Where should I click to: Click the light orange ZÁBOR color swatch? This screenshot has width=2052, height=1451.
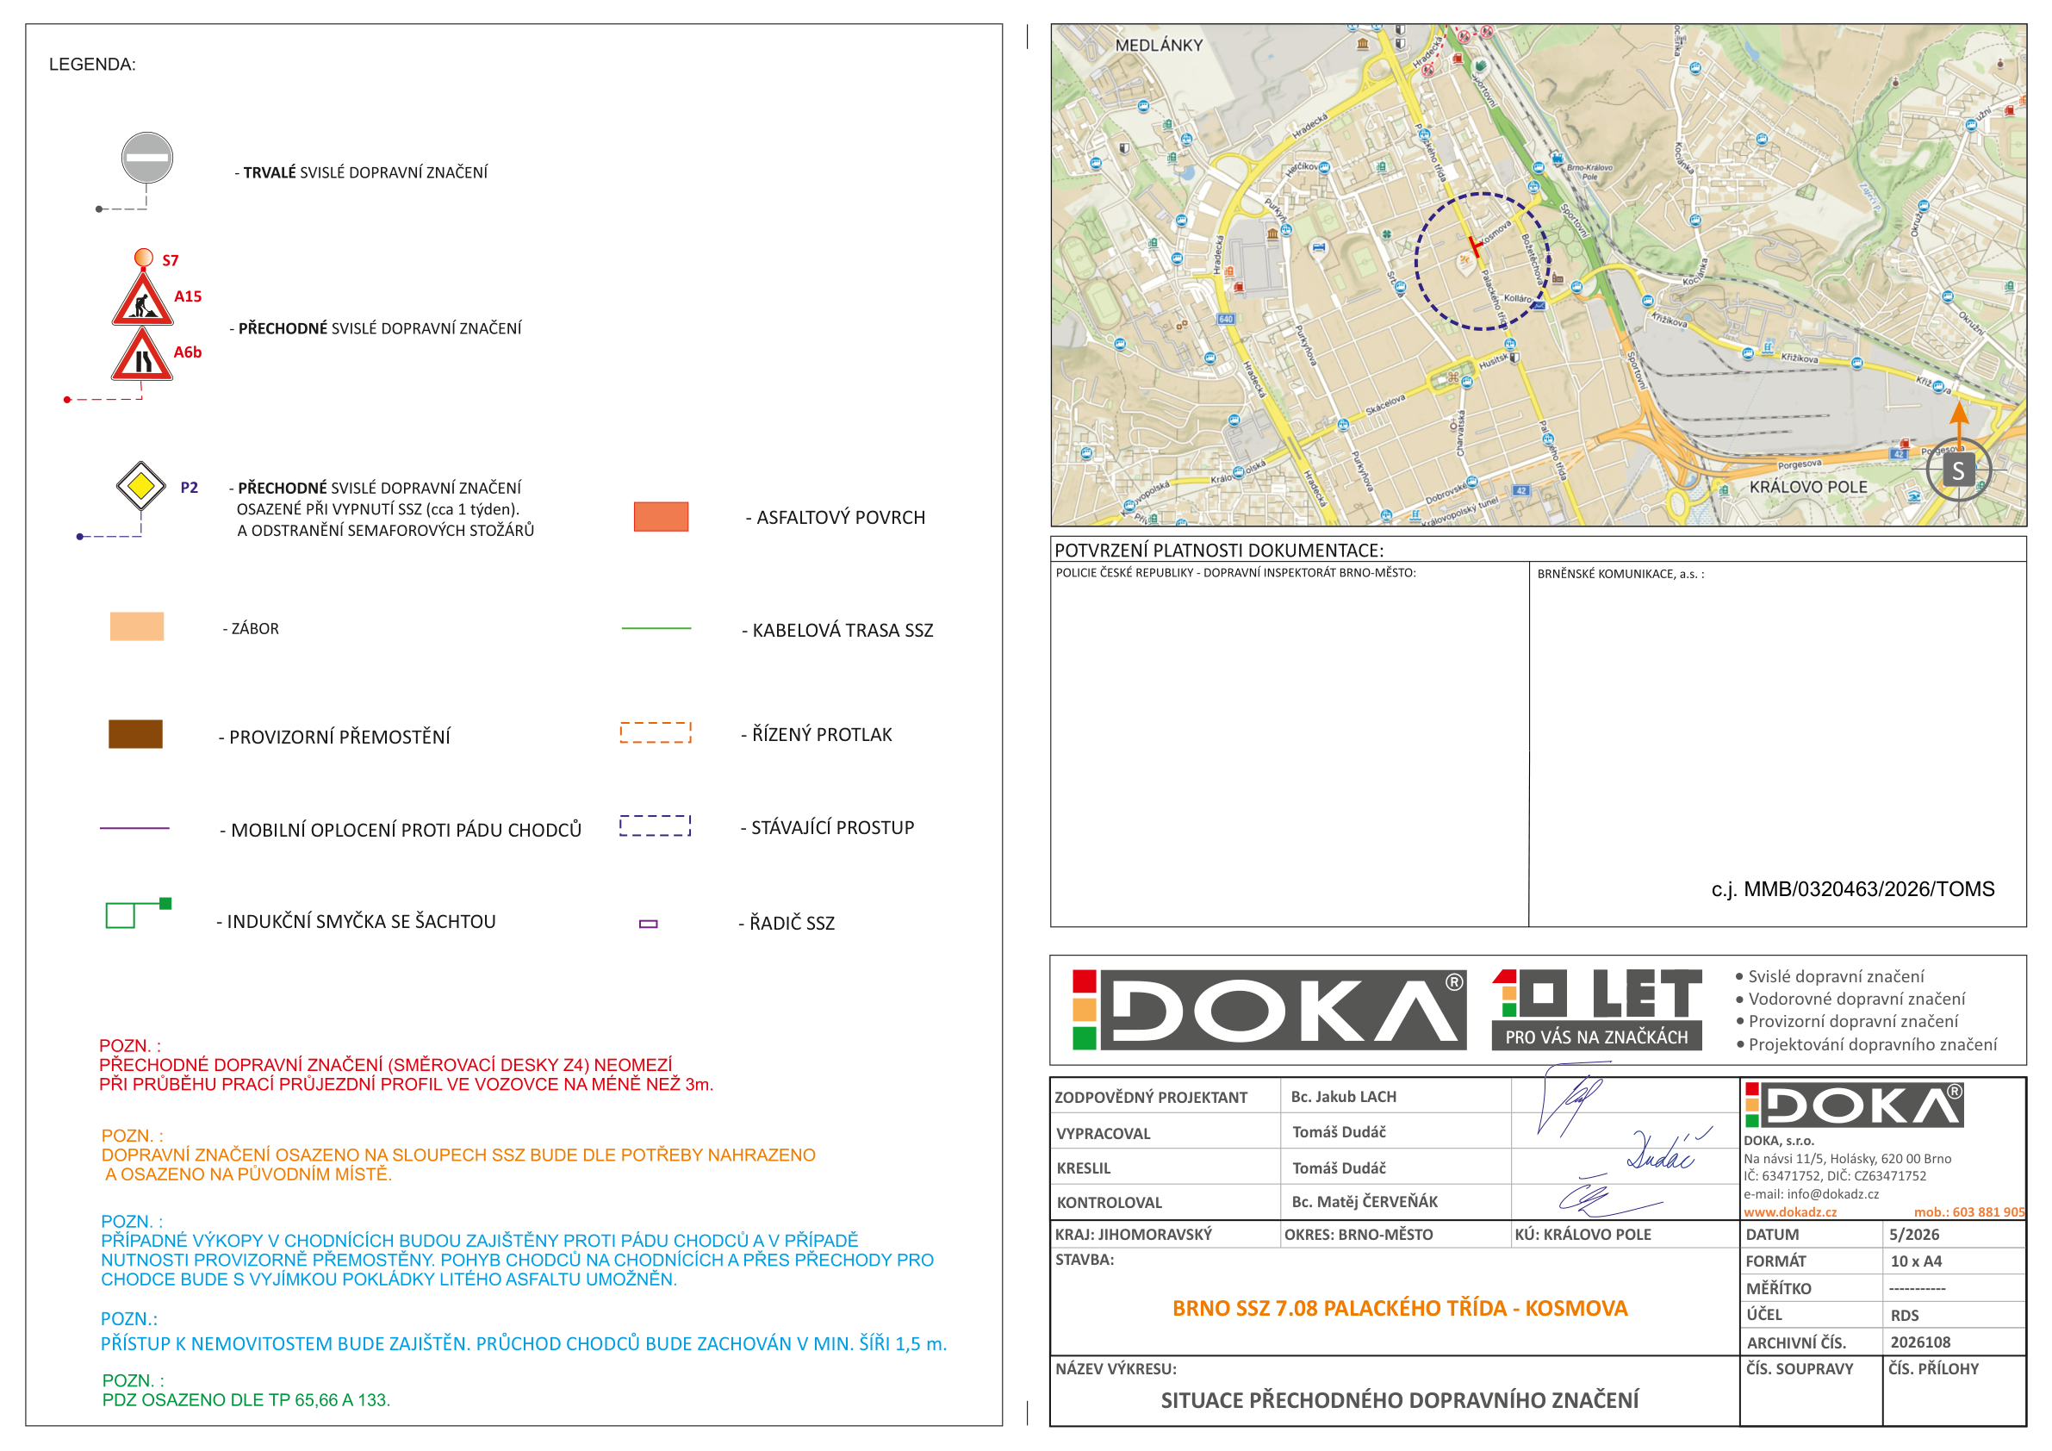137,626
